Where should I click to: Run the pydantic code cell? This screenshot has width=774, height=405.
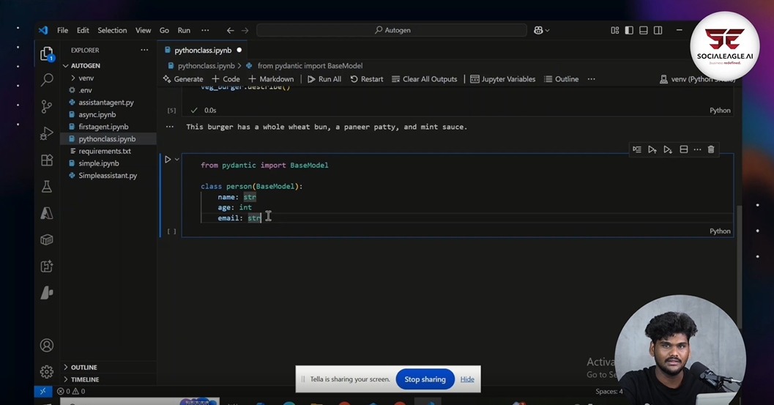tap(168, 159)
